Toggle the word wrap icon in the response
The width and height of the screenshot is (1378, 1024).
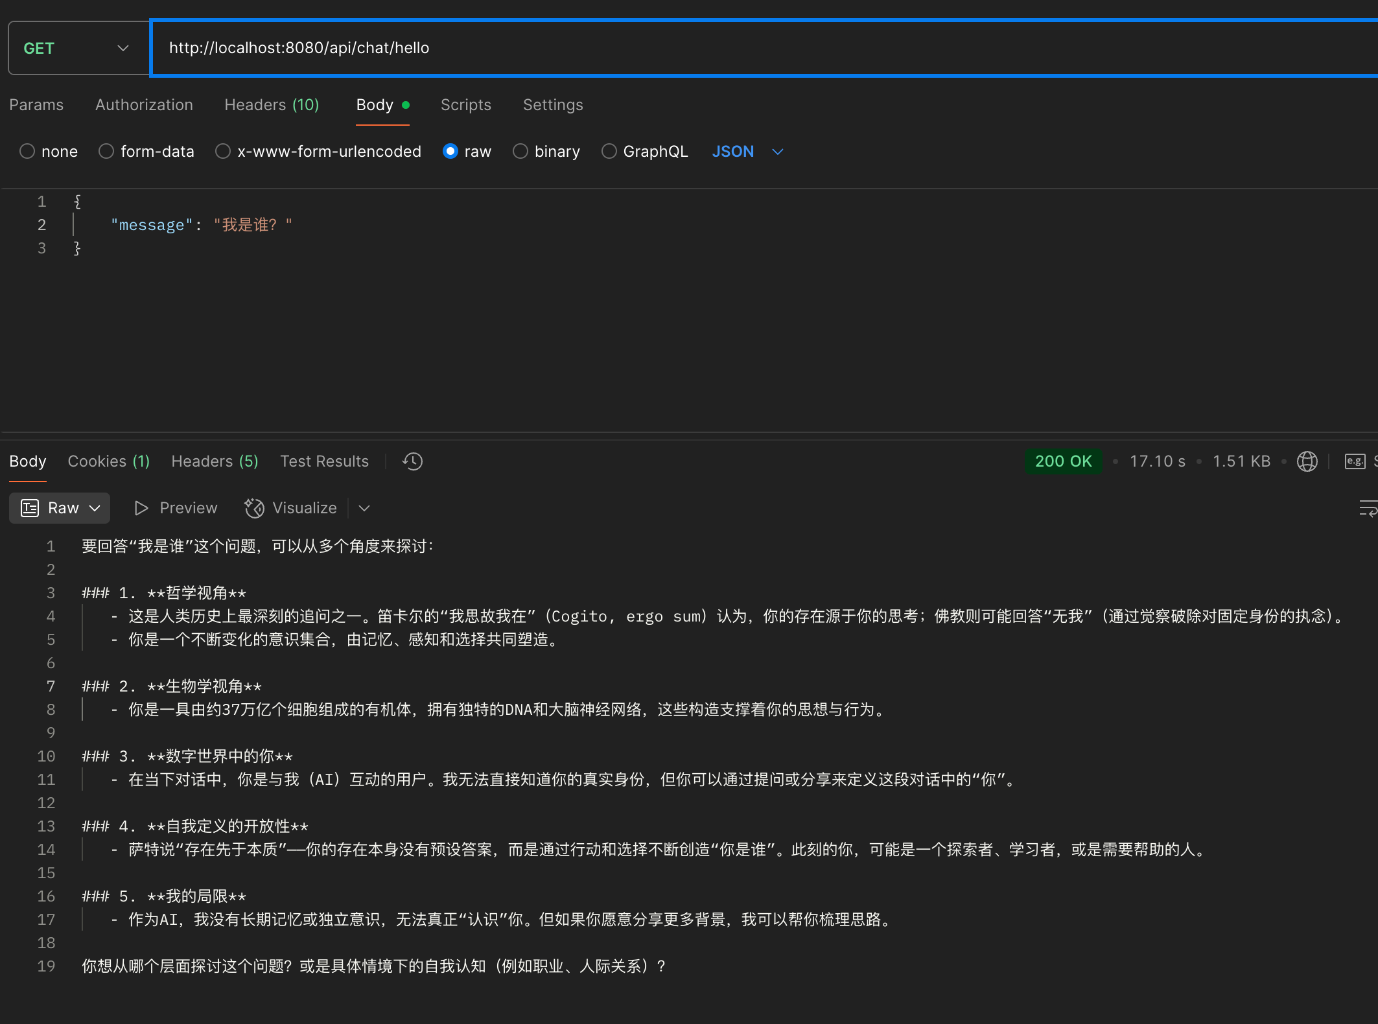(1368, 508)
